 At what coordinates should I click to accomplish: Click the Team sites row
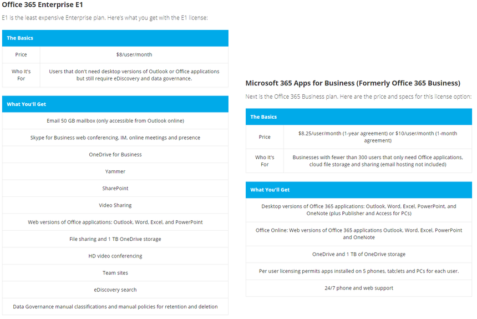click(115, 273)
